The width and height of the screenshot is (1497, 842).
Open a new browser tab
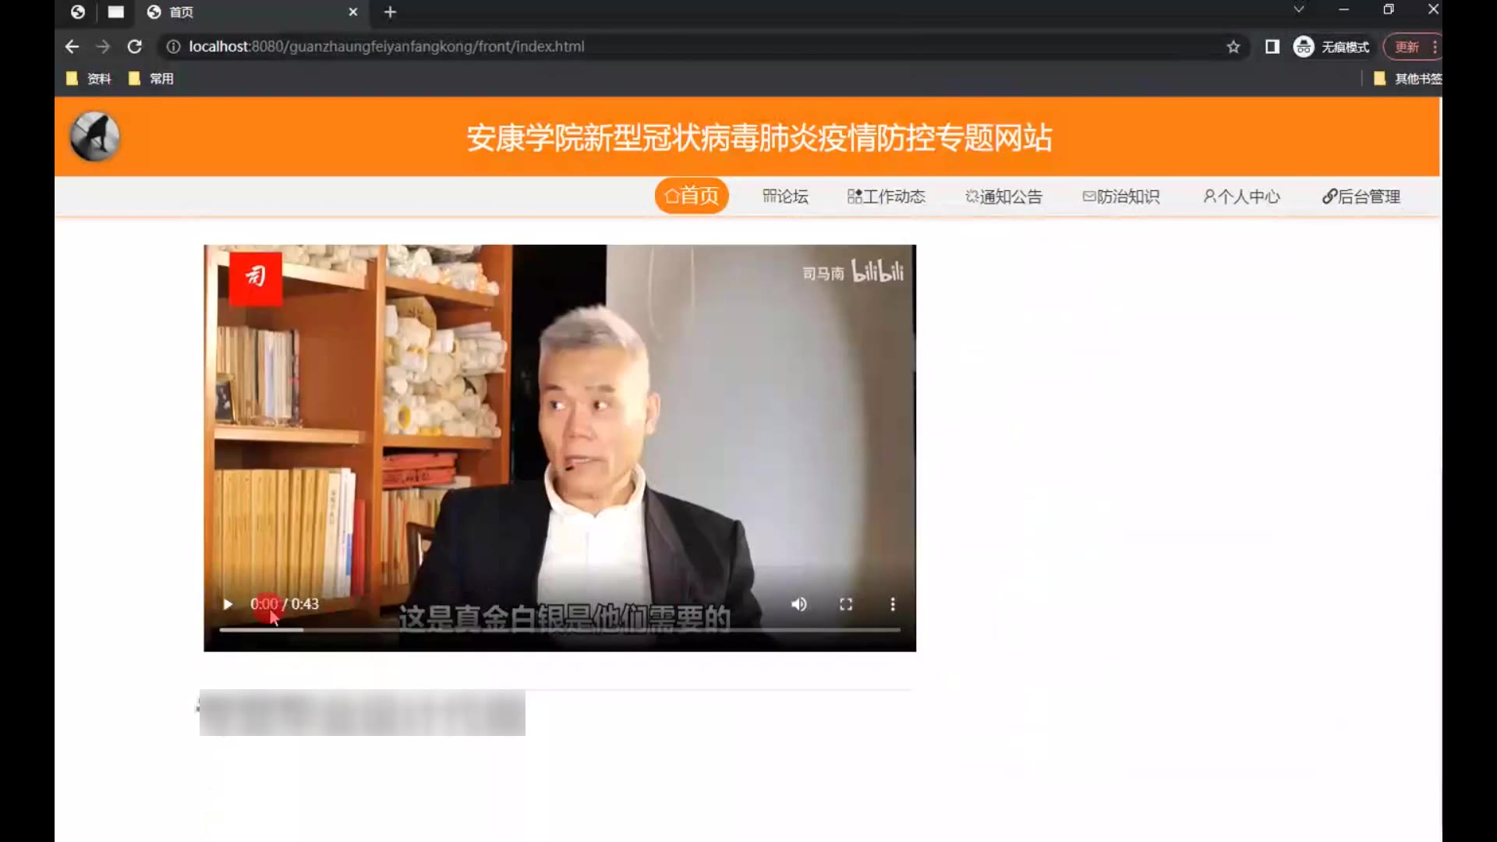tap(391, 12)
